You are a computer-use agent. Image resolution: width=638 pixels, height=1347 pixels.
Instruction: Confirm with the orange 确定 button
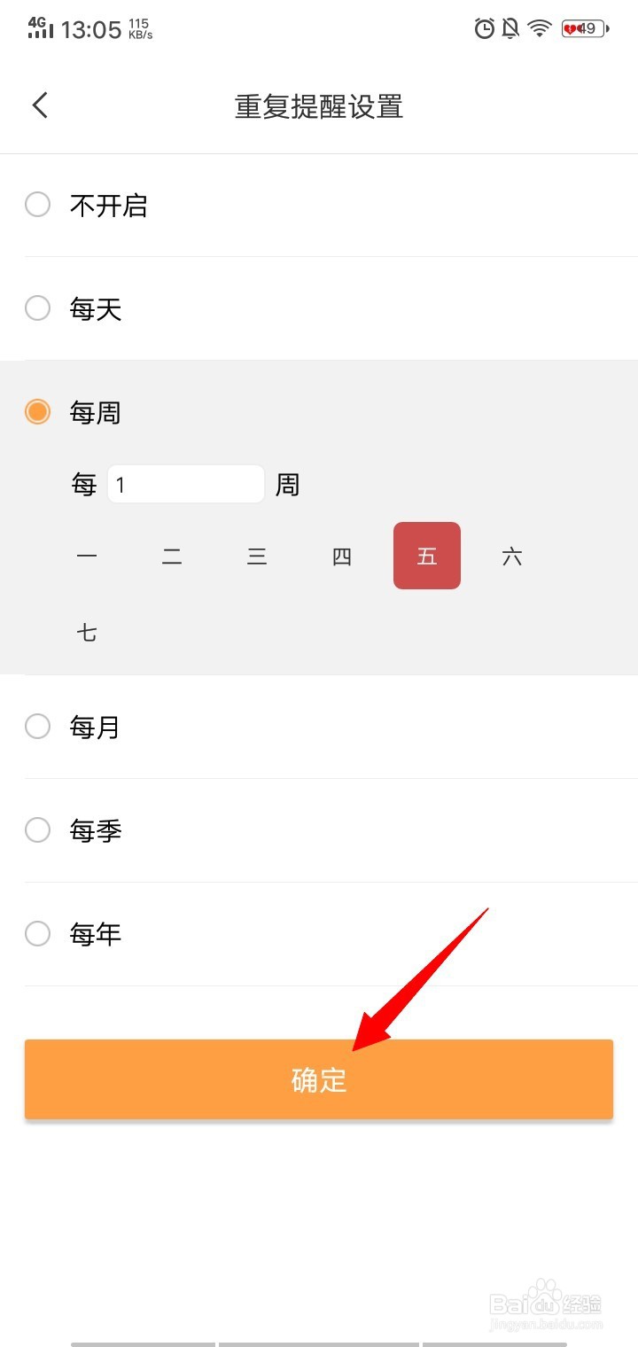[319, 1079]
